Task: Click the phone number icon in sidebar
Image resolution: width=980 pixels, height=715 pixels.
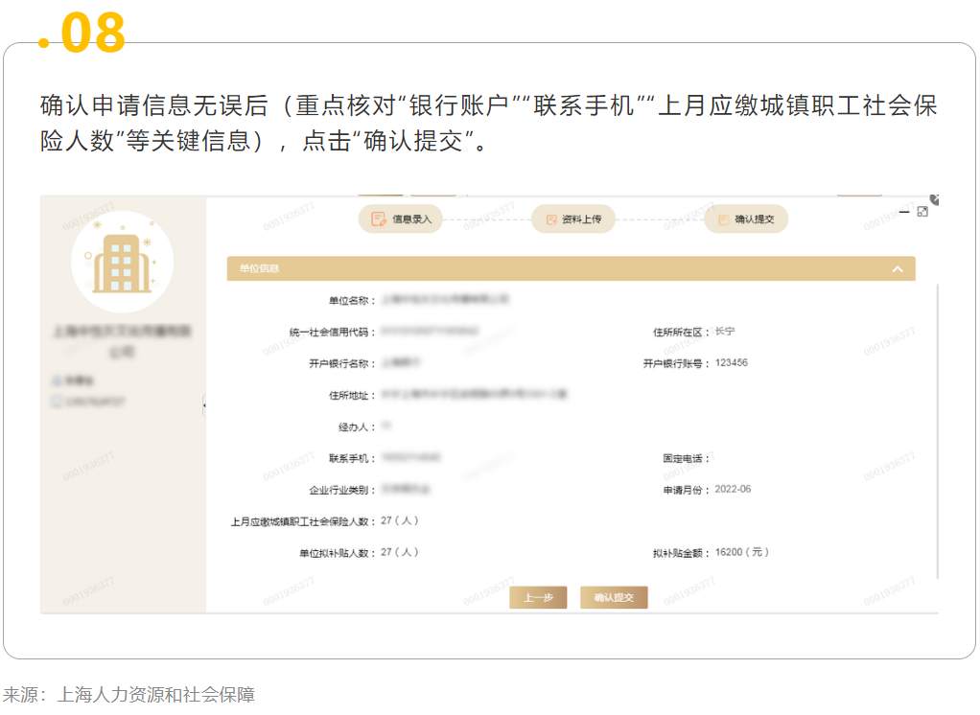Action: tap(56, 400)
